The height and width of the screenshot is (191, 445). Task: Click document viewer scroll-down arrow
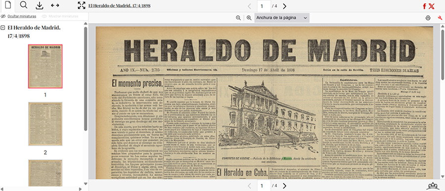[x=443, y=177]
